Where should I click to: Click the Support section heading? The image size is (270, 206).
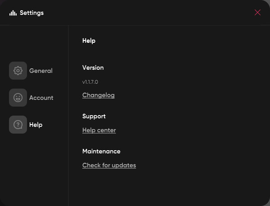click(94, 116)
